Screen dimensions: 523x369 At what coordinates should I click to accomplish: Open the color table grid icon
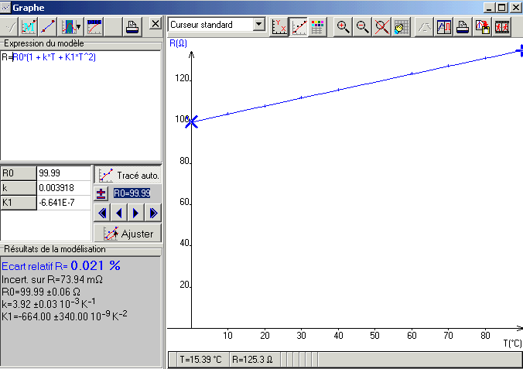(317, 27)
